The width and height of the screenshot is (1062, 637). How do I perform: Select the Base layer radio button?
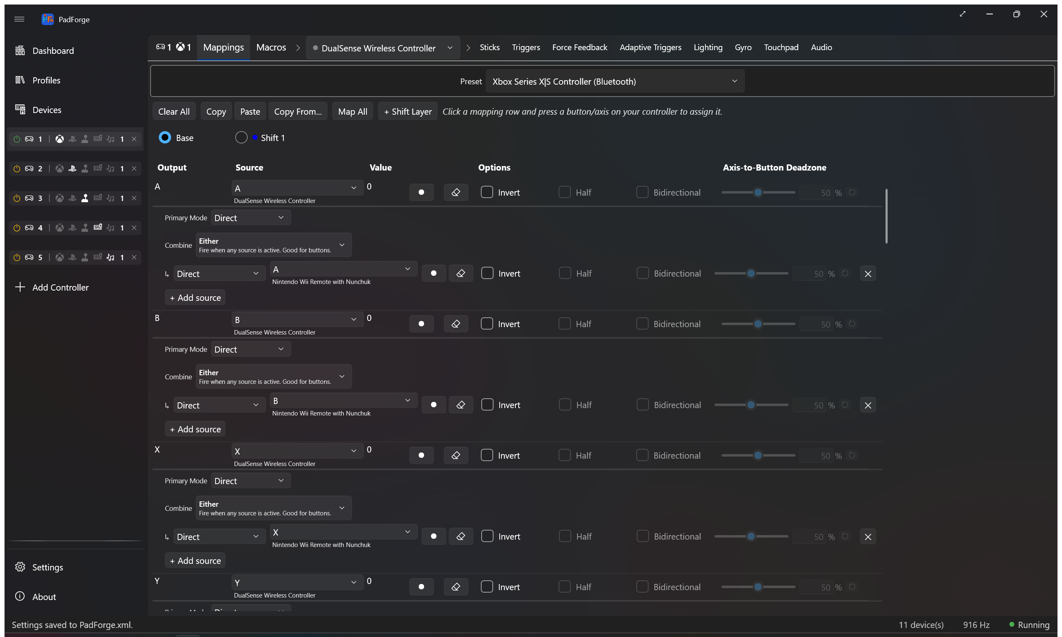[x=165, y=138]
